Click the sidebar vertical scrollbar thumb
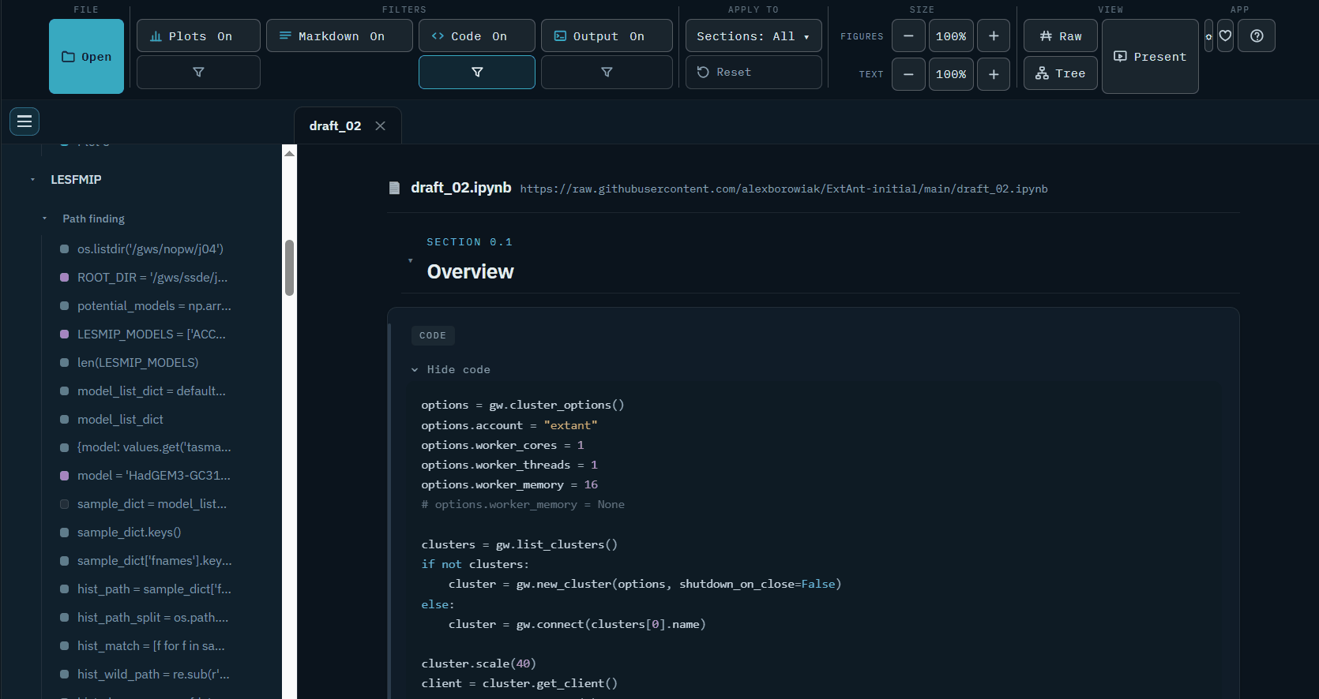 pos(289,268)
